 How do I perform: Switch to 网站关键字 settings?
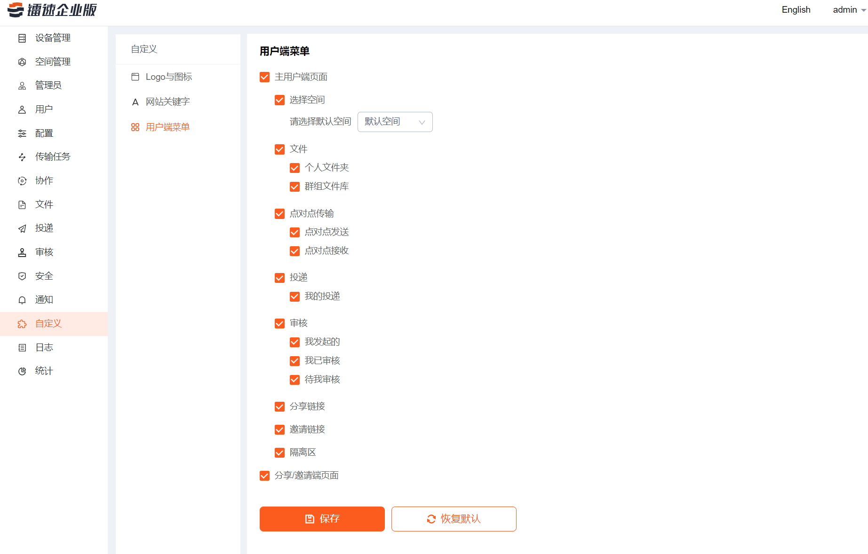(178, 102)
